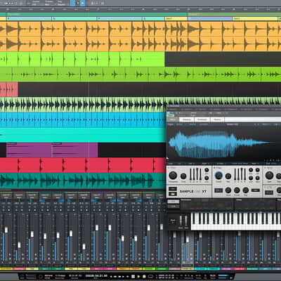The height and width of the screenshot is (281, 281).
Task: Click the large Amp gain knob in SampleOne XT
Action: click(269, 176)
